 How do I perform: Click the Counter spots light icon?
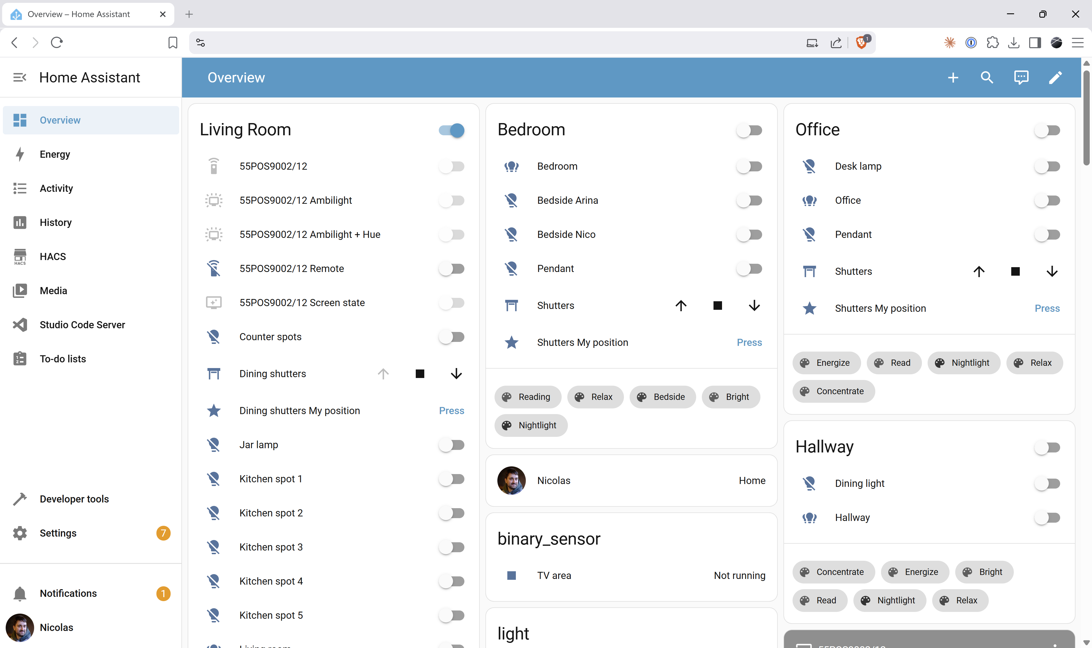[x=214, y=337]
